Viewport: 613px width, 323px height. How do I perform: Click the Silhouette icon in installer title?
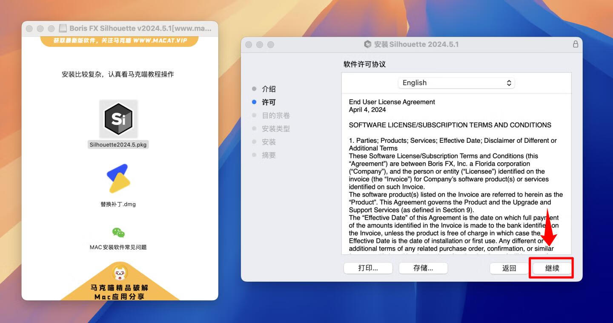coord(368,44)
